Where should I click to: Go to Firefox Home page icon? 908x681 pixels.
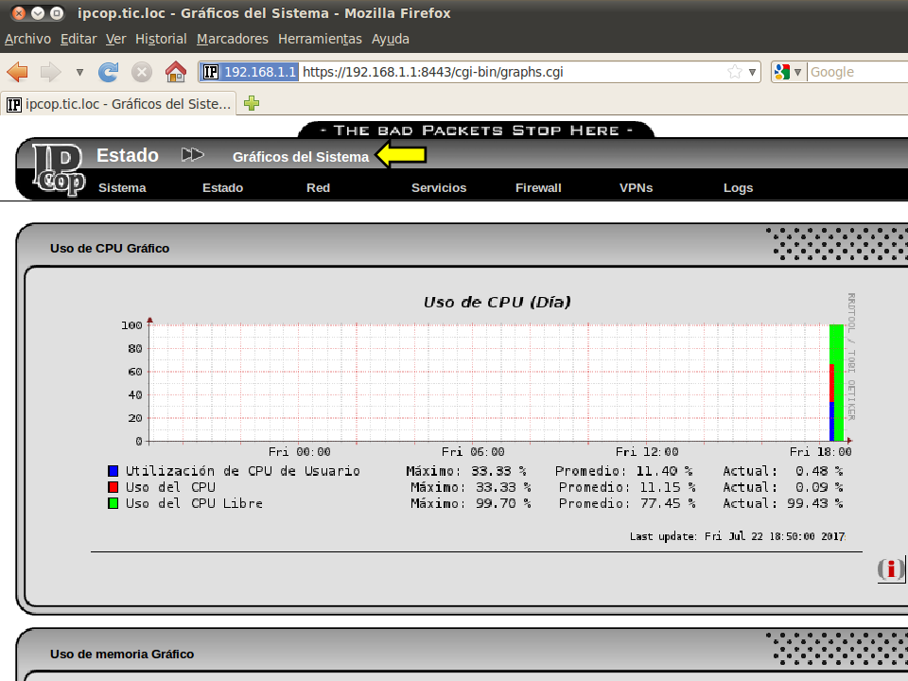(x=175, y=72)
